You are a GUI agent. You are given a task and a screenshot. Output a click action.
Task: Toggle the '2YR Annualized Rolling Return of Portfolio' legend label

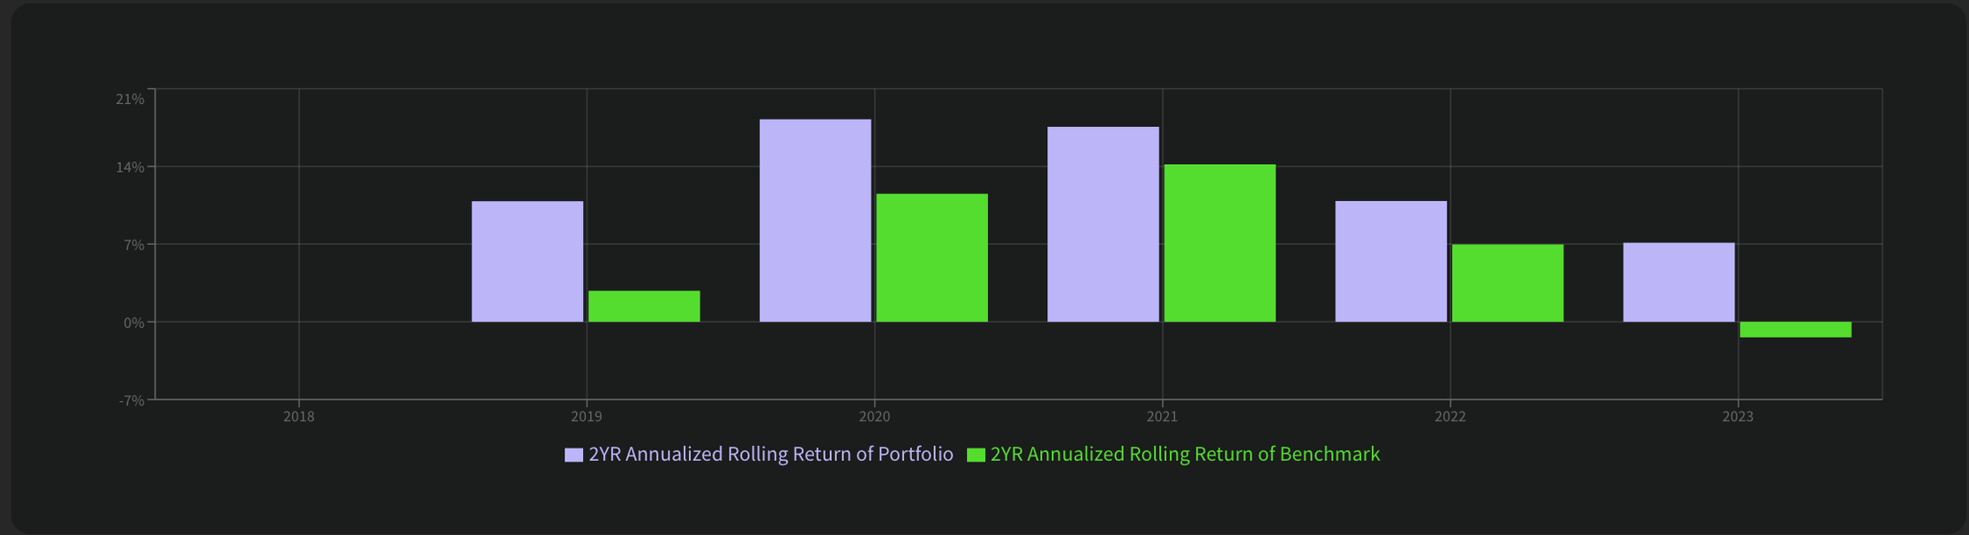(x=770, y=454)
